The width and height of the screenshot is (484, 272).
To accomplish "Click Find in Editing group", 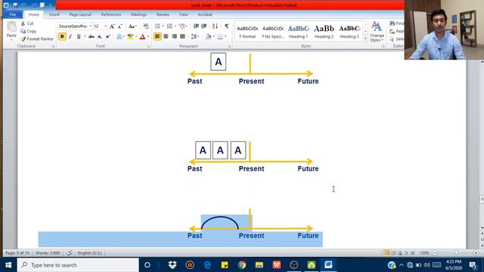I will click(396, 23).
